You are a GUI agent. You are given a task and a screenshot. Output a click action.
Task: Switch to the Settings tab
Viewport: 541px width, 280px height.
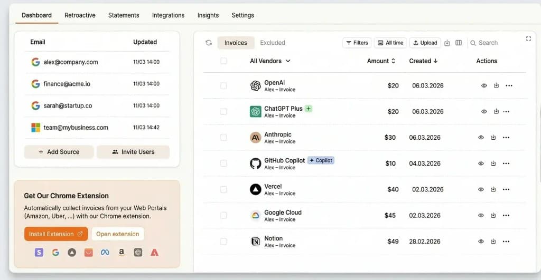[x=243, y=15]
